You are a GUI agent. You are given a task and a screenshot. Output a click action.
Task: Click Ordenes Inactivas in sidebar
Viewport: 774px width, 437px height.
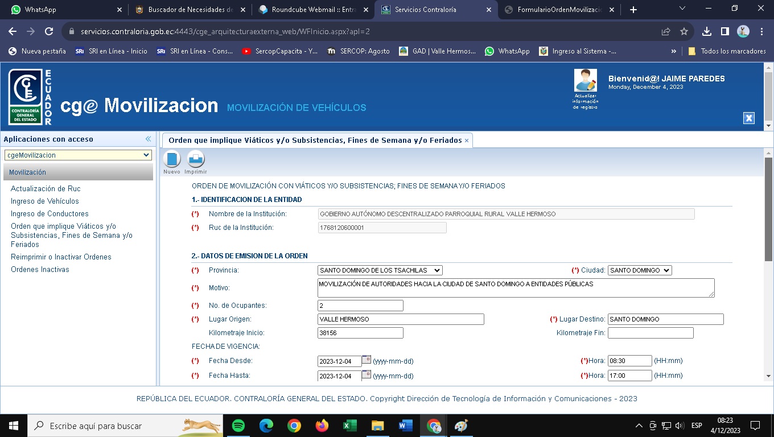[x=40, y=269]
